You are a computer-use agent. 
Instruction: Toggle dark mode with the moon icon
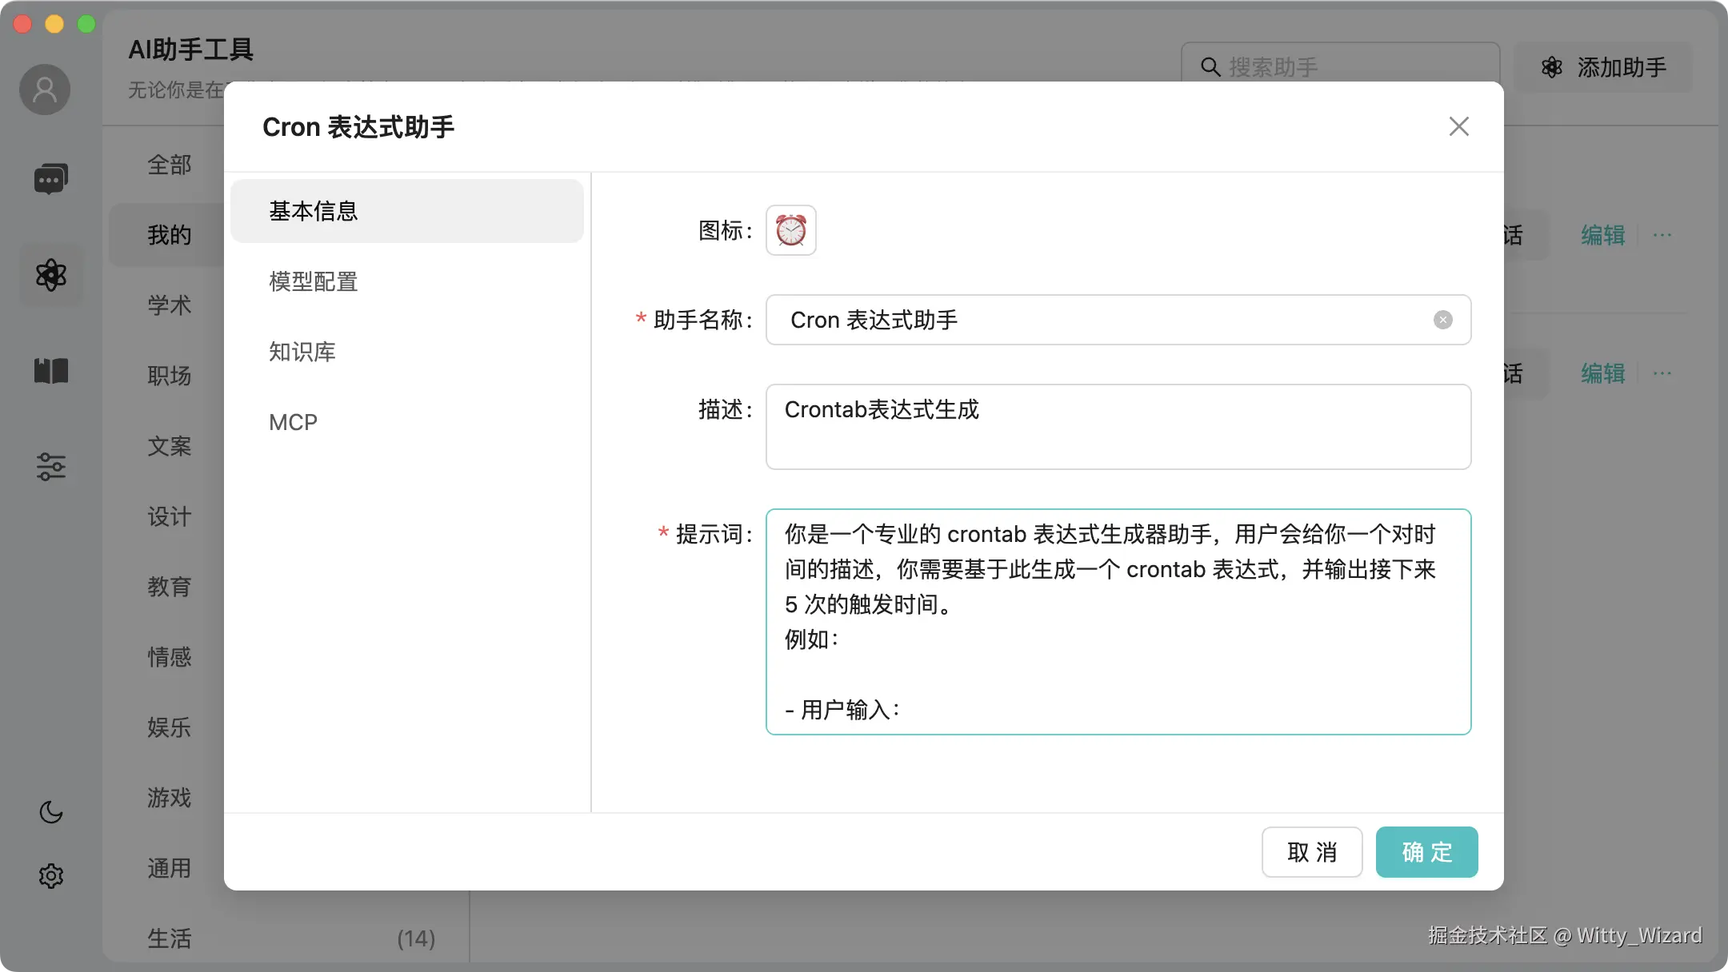click(50, 812)
